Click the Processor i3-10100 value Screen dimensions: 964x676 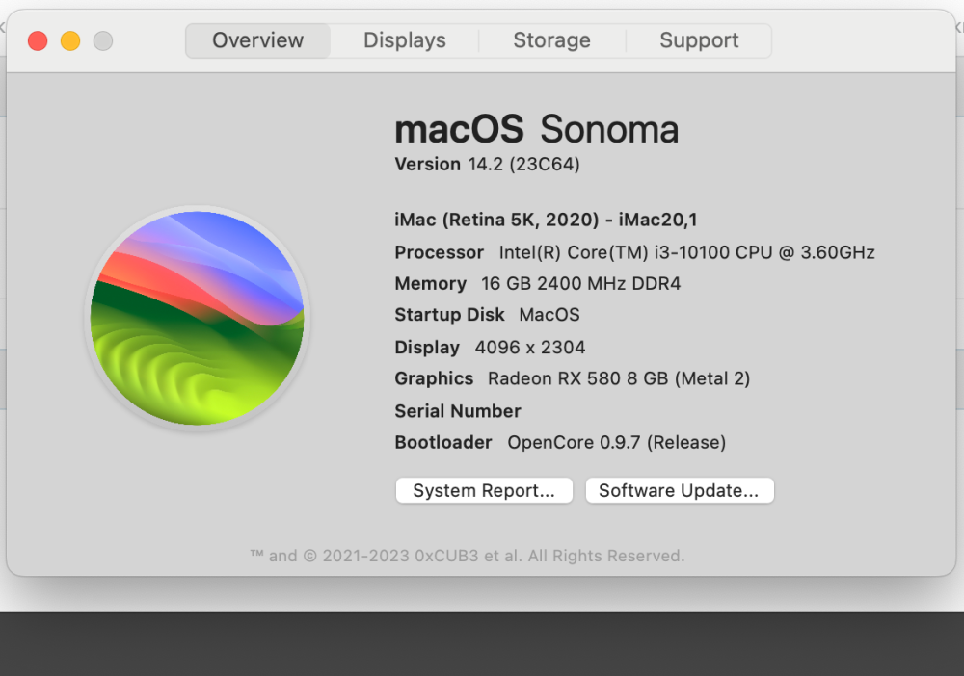click(686, 252)
